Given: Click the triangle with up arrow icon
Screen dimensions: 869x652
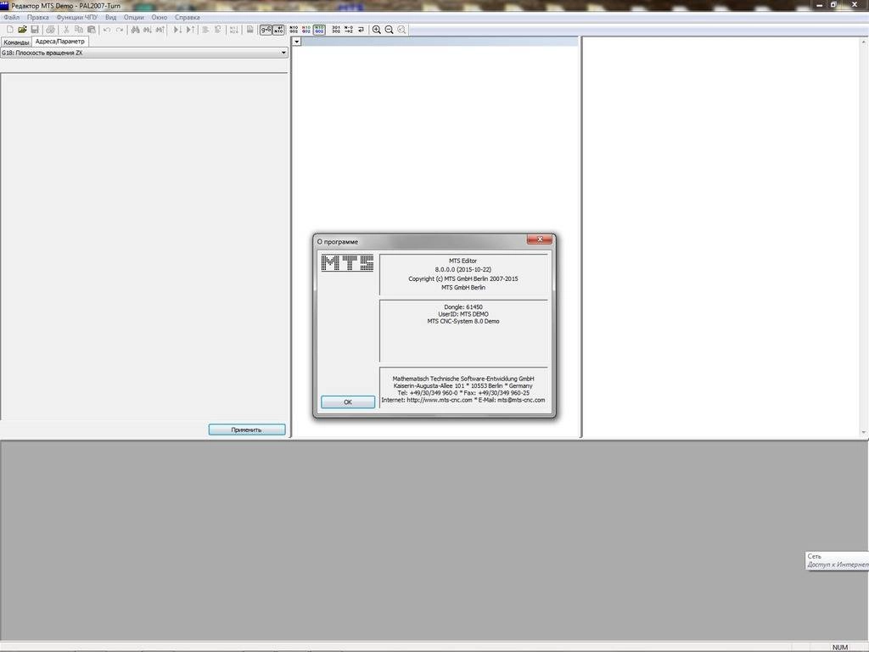Looking at the screenshot, I should tap(190, 30).
